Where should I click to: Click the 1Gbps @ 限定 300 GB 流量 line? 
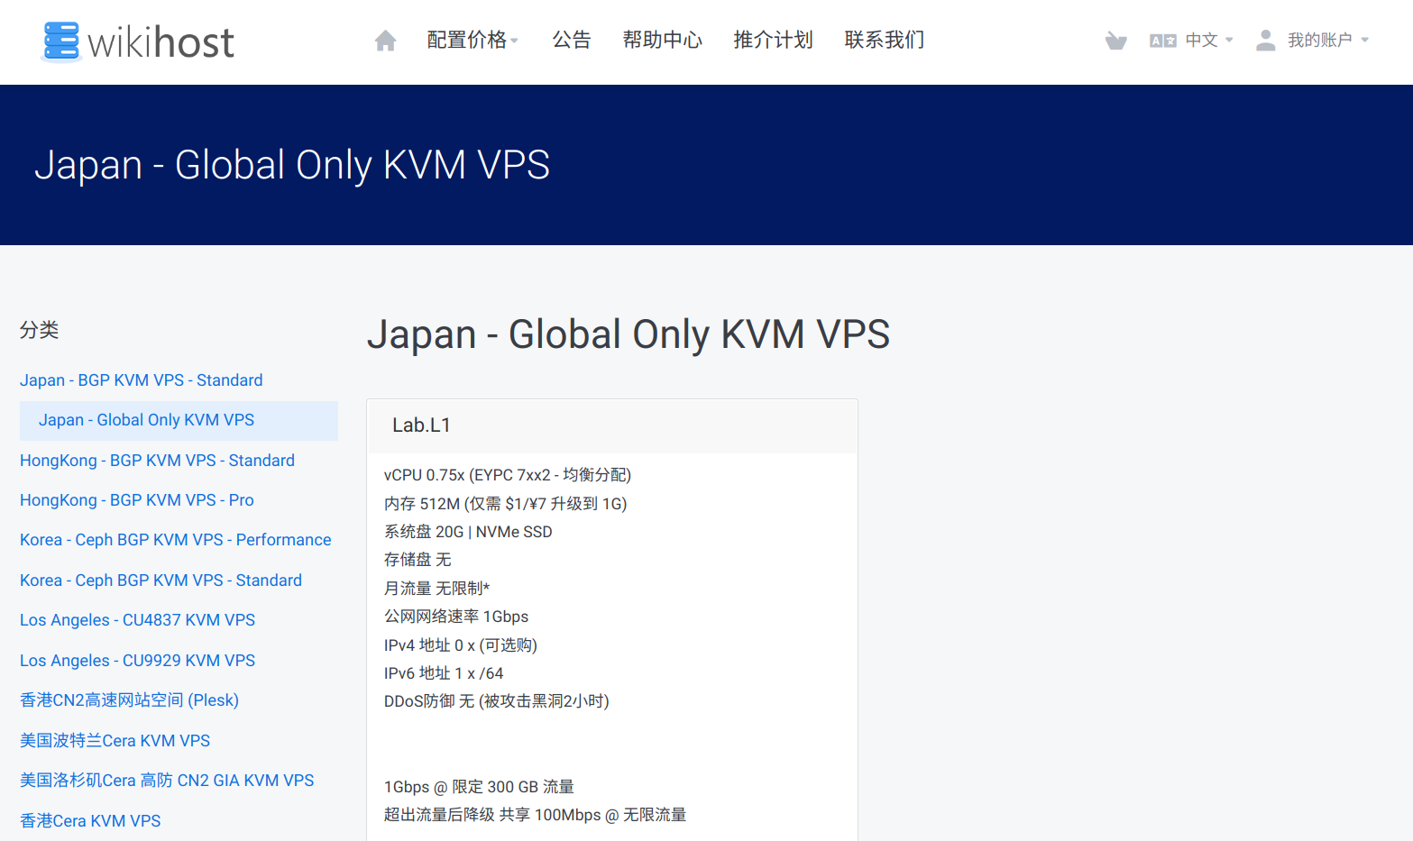[479, 787]
